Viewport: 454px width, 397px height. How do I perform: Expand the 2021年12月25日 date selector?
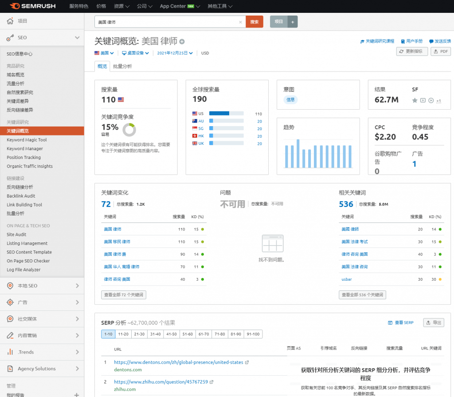(175, 53)
